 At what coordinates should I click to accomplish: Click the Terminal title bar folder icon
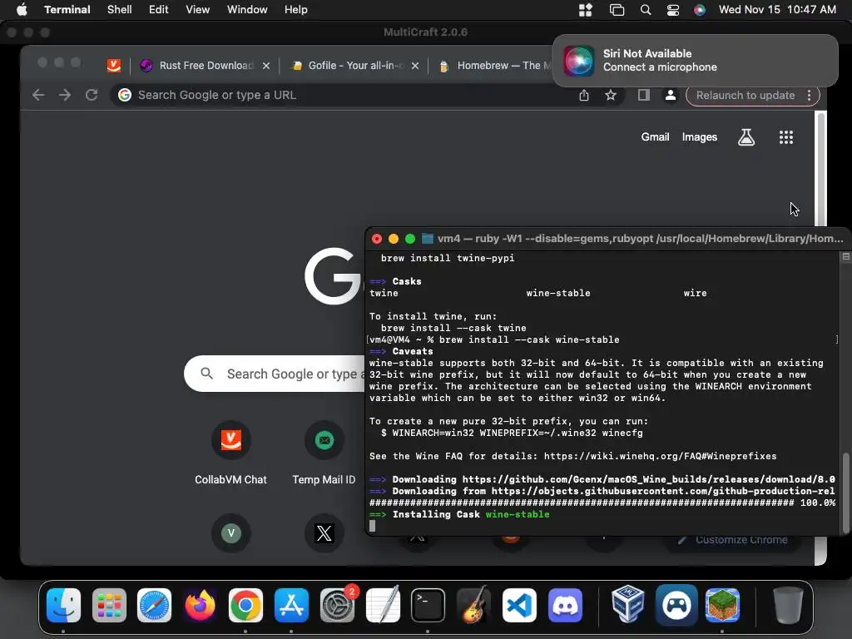pyautogui.click(x=428, y=239)
